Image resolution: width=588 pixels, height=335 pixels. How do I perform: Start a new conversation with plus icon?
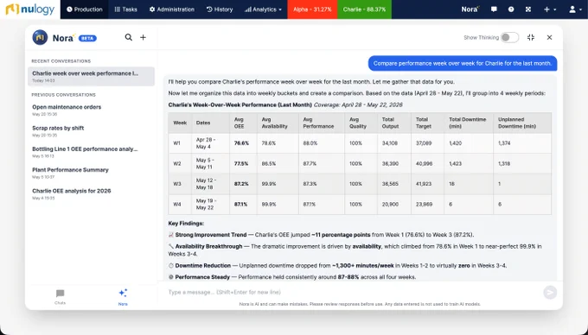[143, 37]
